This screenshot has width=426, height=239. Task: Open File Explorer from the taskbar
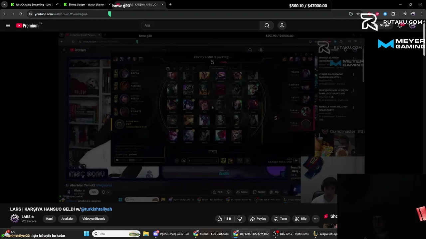146,234
